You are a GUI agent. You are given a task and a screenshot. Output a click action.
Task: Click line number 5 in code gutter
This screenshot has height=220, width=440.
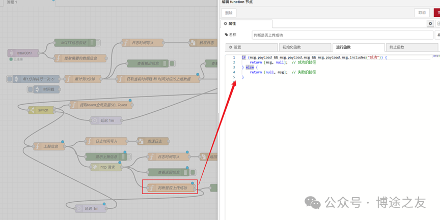click(x=234, y=77)
